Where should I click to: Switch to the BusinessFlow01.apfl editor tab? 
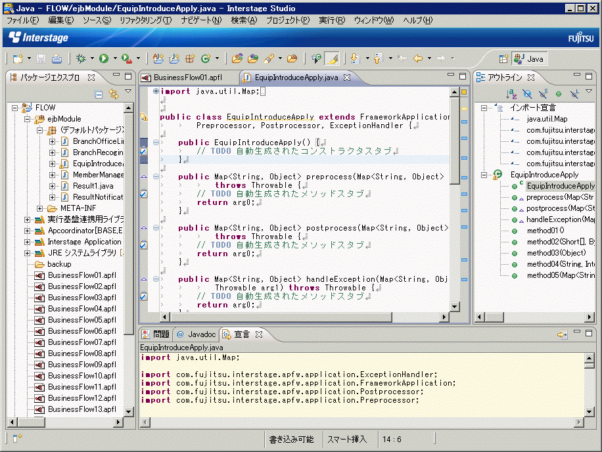[x=188, y=78]
